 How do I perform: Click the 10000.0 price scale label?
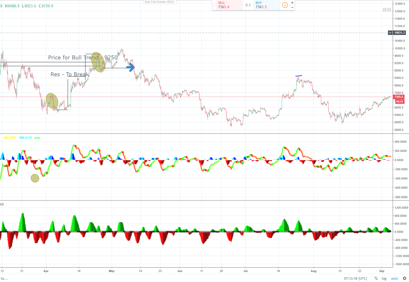click(x=400, y=48)
